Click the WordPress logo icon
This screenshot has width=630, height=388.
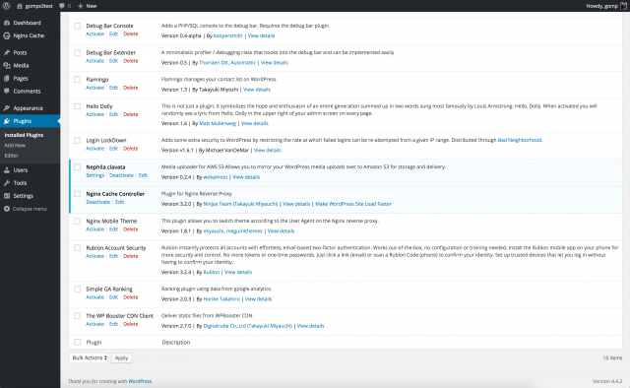point(7,6)
